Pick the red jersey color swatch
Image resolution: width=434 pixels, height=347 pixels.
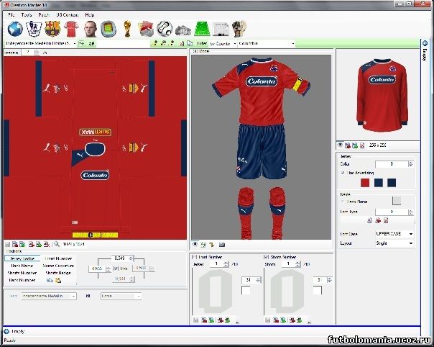365,183
